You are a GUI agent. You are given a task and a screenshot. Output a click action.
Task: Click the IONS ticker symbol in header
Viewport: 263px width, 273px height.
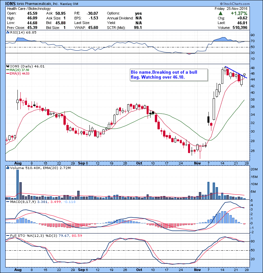coord(10,4)
